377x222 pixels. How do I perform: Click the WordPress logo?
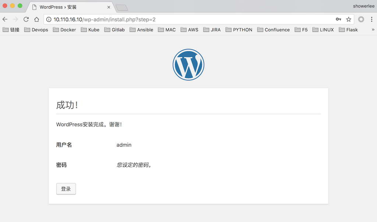click(188, 65)
